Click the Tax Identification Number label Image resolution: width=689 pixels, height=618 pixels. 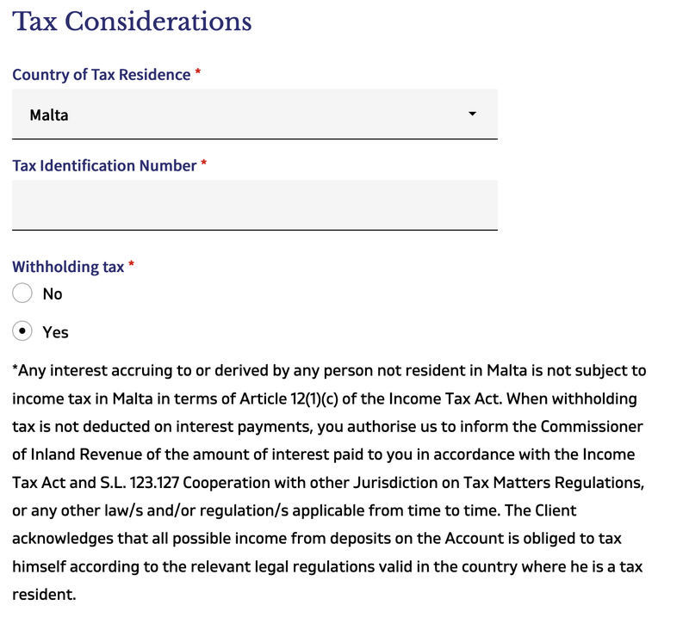[x=104, y=165]
